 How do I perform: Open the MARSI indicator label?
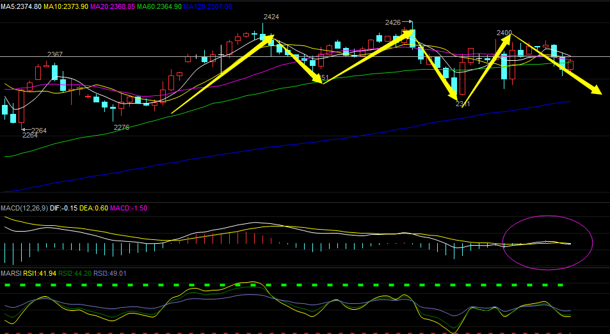(x=12, y=273)
